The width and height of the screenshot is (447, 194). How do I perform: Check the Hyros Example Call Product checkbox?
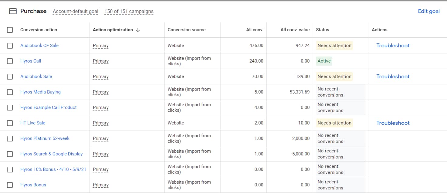tap(10, 107)
